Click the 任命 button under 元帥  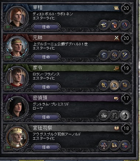(46, 57)
